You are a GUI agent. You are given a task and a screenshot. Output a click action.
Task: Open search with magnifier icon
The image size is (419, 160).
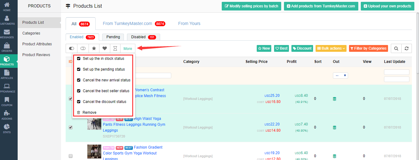(396, 48)
